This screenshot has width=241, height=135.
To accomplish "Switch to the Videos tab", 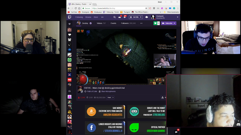I will pyautogui.click(x=101, y=23).
